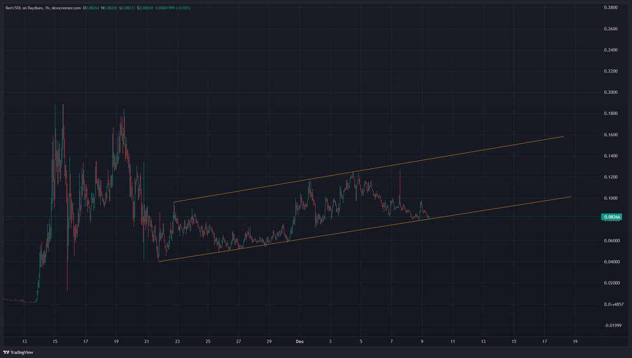
Task: Select the current price tag 0.08266 on axis
Action: pyautogui.click(x=612, y=217)
